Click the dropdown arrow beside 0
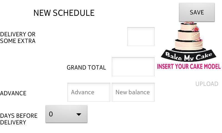Screen dimensions: 222x133 point(79,114)
